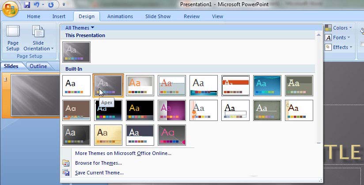Image resolution: width=364 pixels, height=185 pixels.
Task: Apply the gray theme with pink Aa
Action: [x=172, y=135]
